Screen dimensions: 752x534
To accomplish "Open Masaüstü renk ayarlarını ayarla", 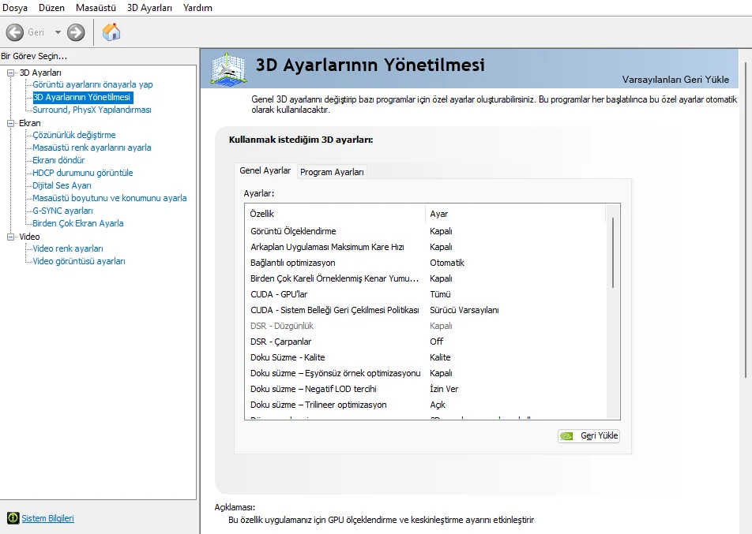I will [92, 148].
